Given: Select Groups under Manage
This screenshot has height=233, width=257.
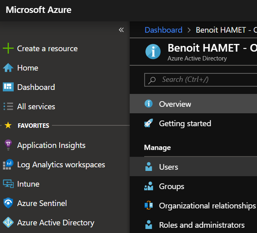Looking at the screenshot, I should (x=172, y=186).
